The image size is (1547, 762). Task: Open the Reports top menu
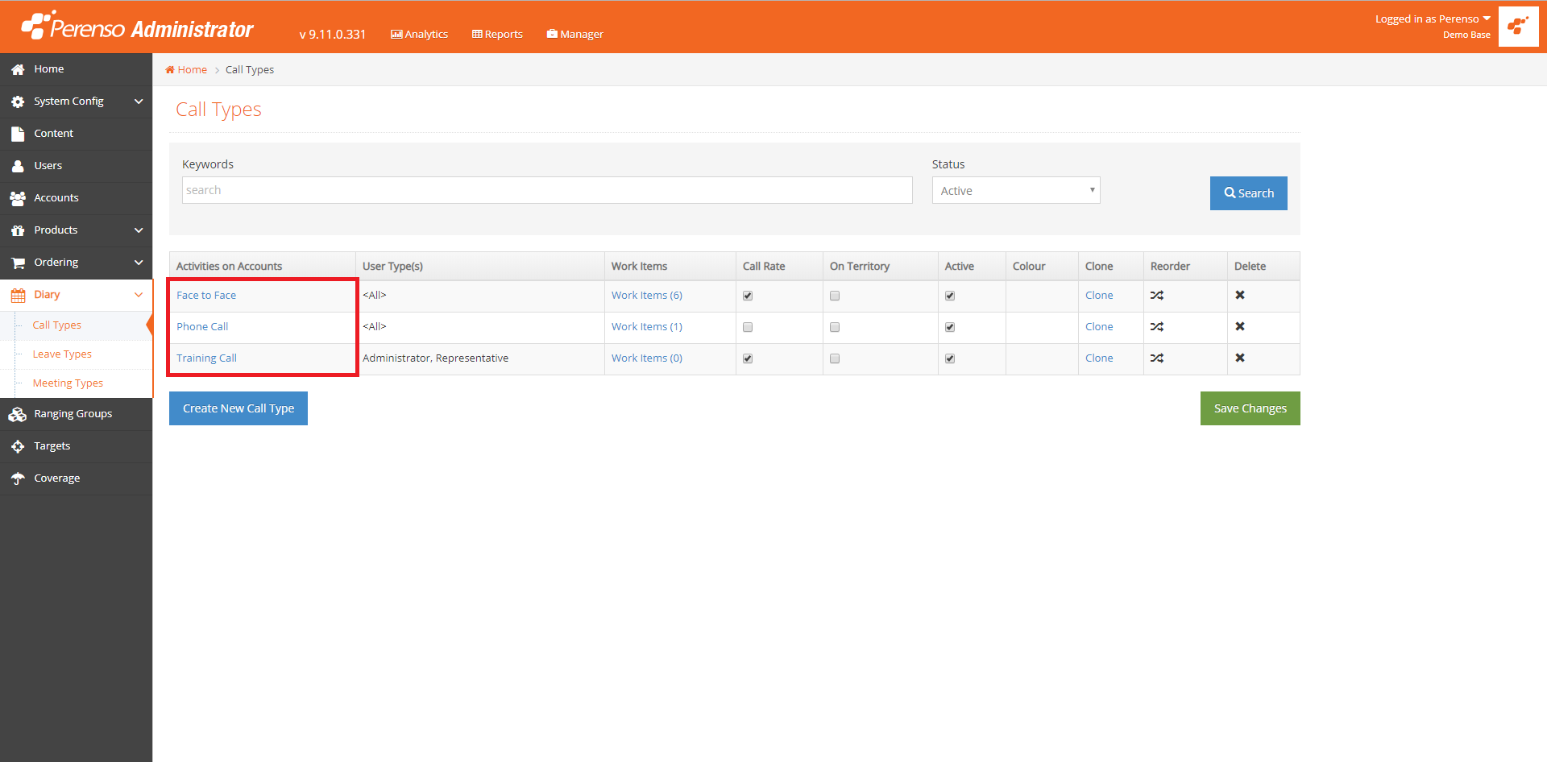(497, 34)
